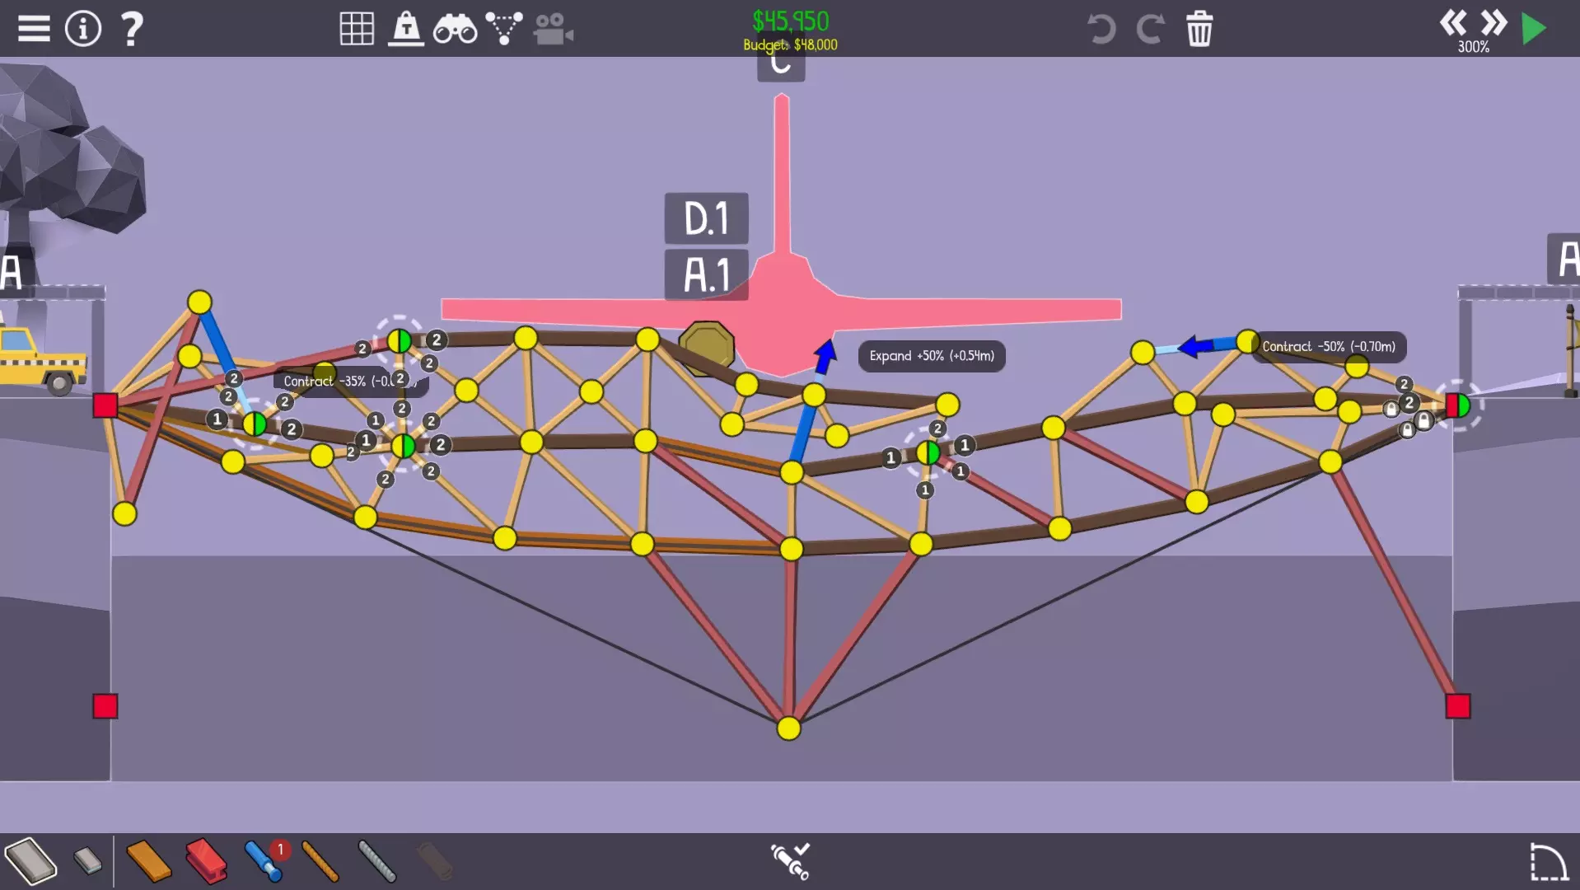The width and height of the screenshot is (1580, 890).
Task: Click the dashed arc tool icon
Action: [1548, 862]
